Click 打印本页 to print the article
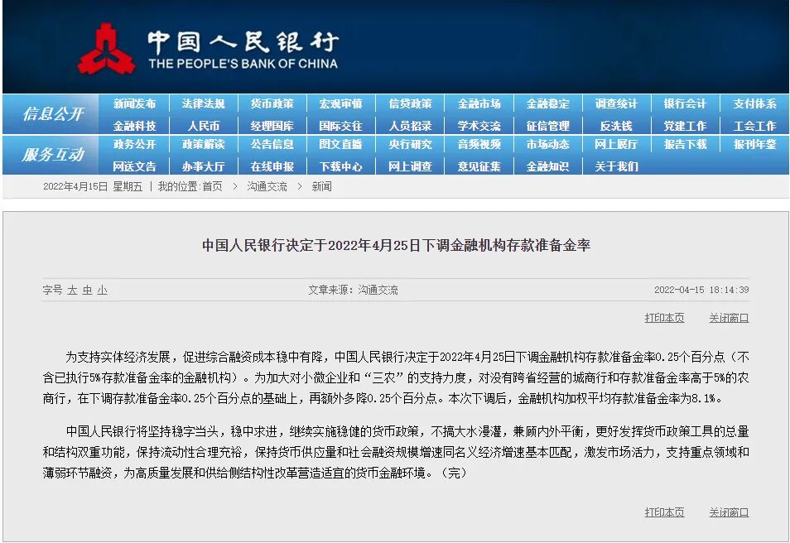This screenshot has height=543, width=790. click(x=666, y=317)
